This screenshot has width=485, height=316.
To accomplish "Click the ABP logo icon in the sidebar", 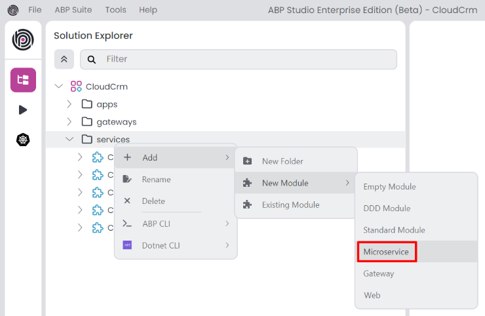I will 23,40.
